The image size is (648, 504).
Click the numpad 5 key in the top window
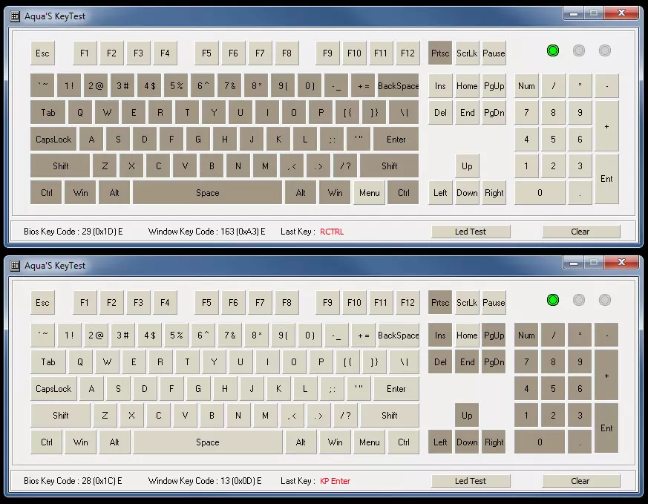tap(553, 140)
